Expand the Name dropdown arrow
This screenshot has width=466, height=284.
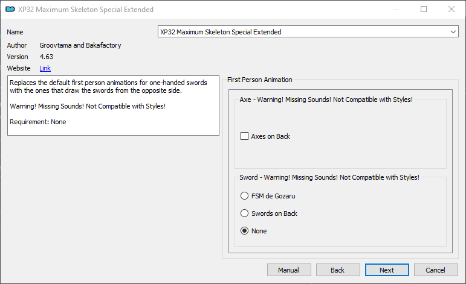pos(453,32)
